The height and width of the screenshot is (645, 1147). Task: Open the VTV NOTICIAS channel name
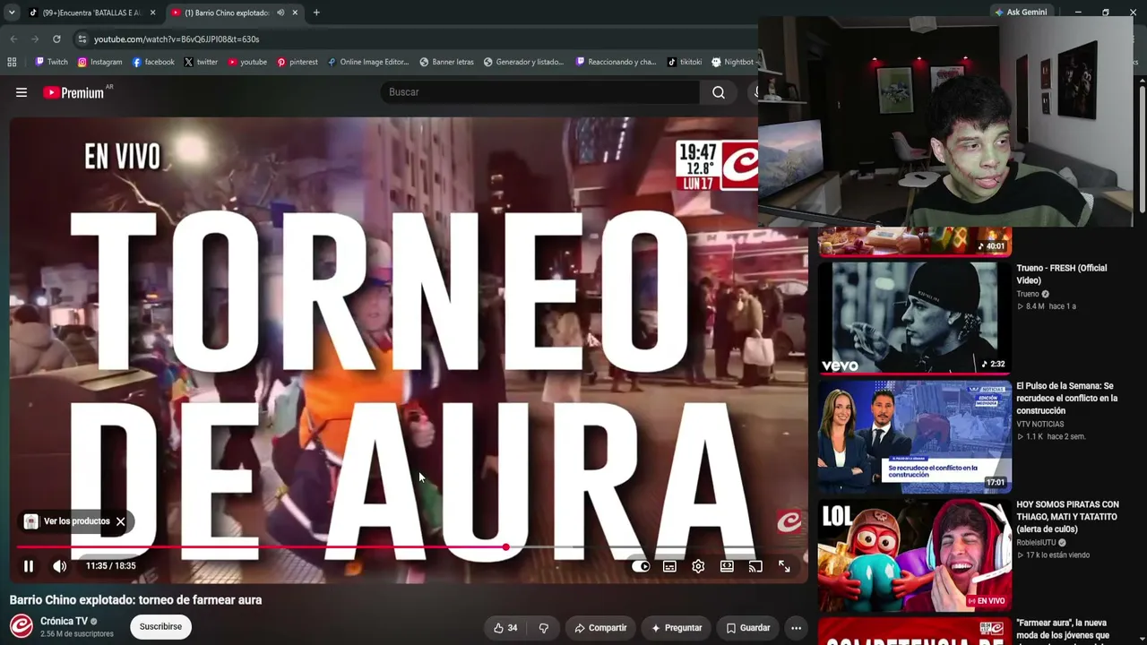pyautogui.click(x=1040, y=425)
